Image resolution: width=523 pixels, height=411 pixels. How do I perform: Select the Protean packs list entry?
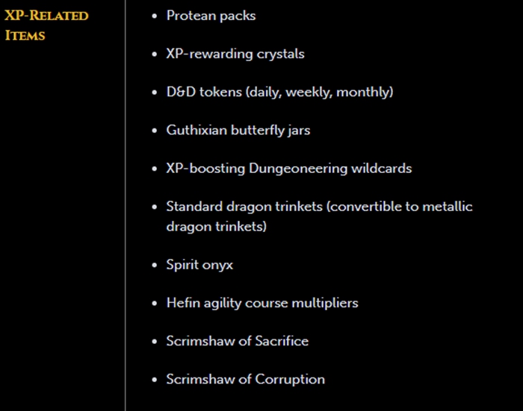[x=211, y=16]
